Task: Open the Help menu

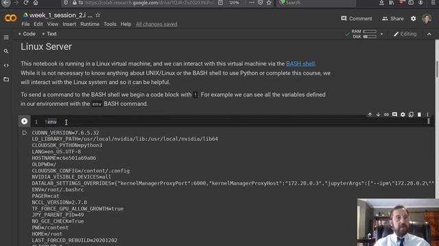Action: (x=126, y=25)
